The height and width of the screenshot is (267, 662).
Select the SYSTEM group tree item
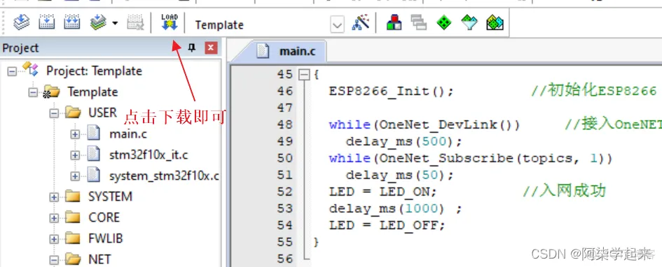coord(110,196)
